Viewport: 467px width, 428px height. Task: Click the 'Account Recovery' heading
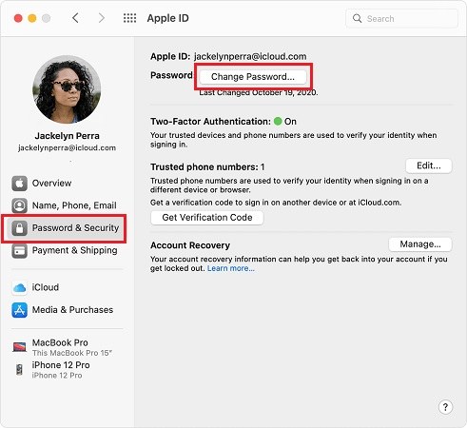[x=190, y=245]
